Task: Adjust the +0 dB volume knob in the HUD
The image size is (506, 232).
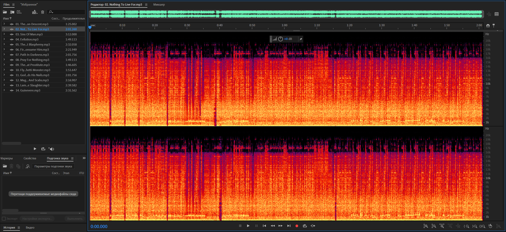Action: 280,39
